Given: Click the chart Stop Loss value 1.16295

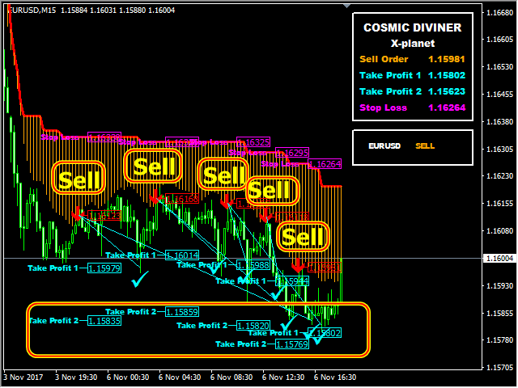Looking at the screenshot, I should click(292, 153).
